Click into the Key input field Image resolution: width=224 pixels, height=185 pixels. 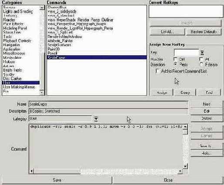pyautogui.click(x=186, y=52)
